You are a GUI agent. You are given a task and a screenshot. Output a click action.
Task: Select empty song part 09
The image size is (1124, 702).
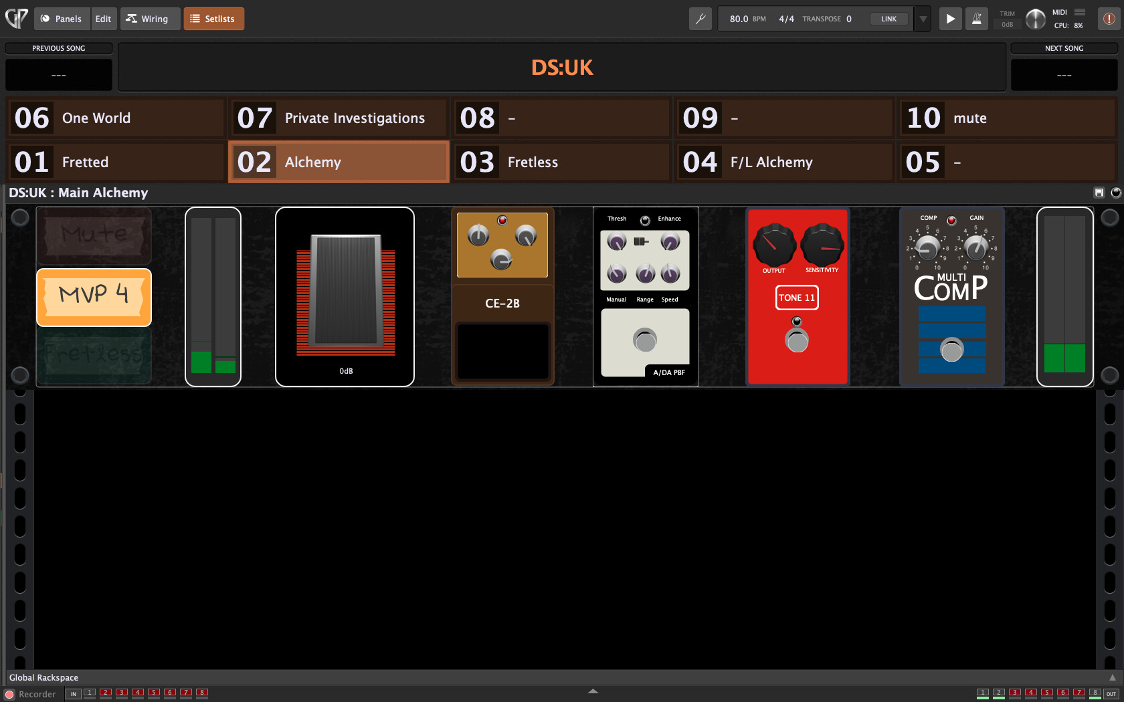[x=784, y=118]
